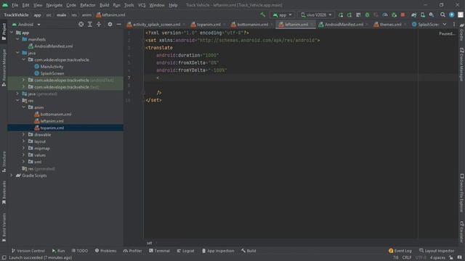Click the red Stop button

point(403,14)
